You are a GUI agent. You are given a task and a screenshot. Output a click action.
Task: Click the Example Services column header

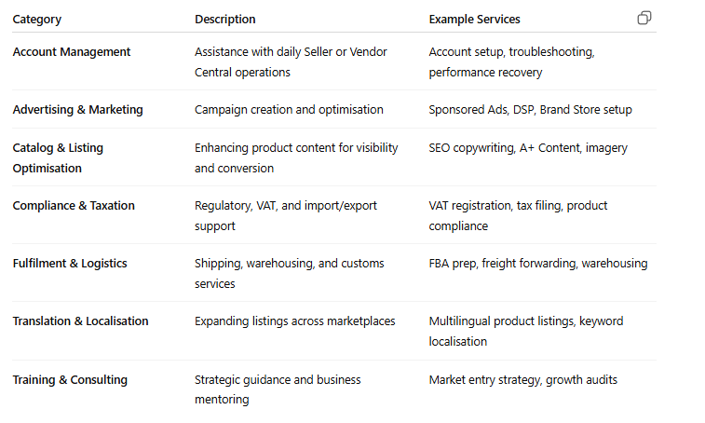474,20
